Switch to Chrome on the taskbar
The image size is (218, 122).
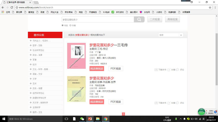105,119
